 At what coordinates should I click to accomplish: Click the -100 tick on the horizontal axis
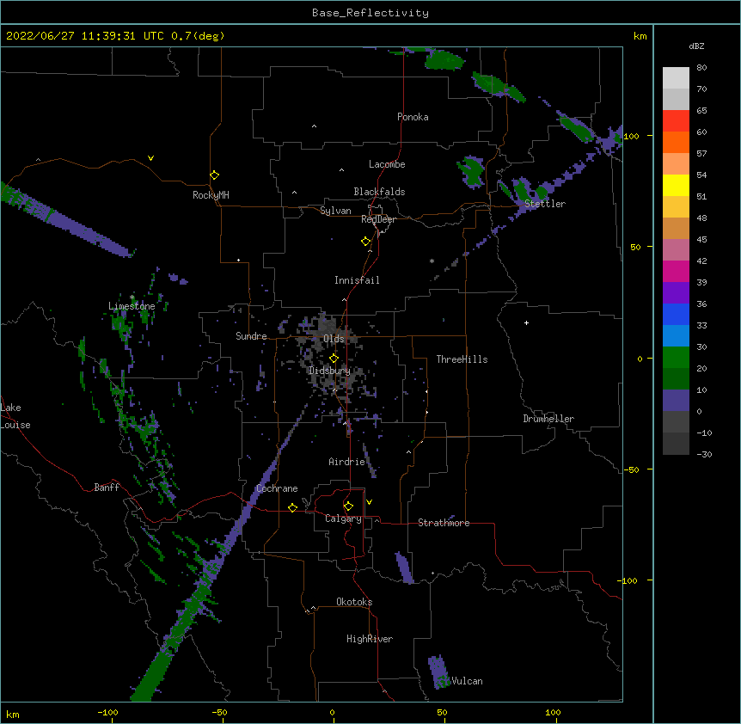coord(107,712)
